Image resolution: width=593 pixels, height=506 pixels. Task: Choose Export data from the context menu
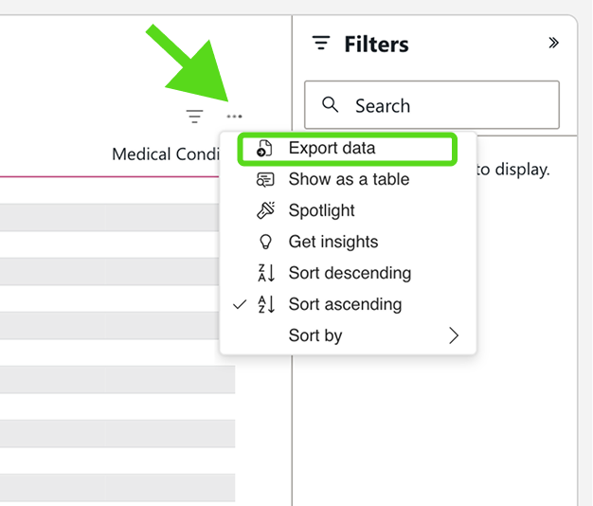pos(332,149)
